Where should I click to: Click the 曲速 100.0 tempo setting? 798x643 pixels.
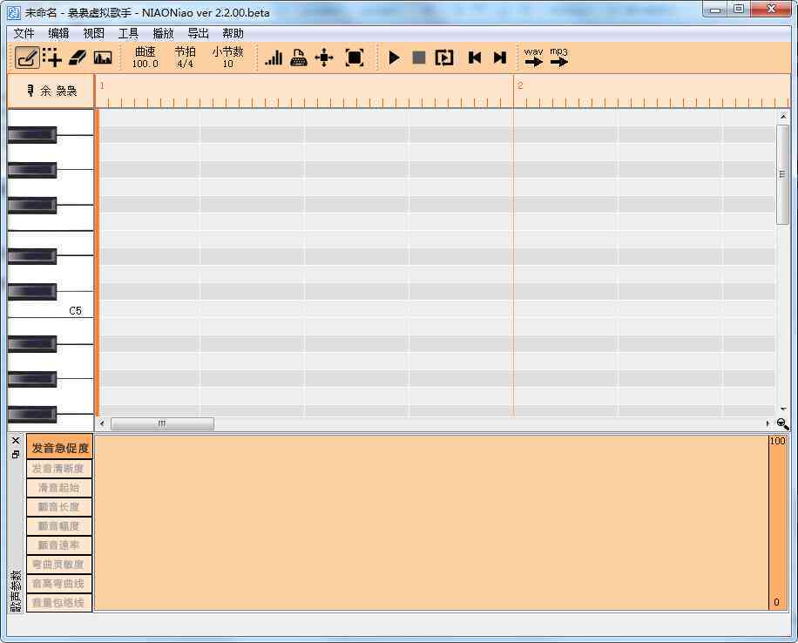point(145,58)
